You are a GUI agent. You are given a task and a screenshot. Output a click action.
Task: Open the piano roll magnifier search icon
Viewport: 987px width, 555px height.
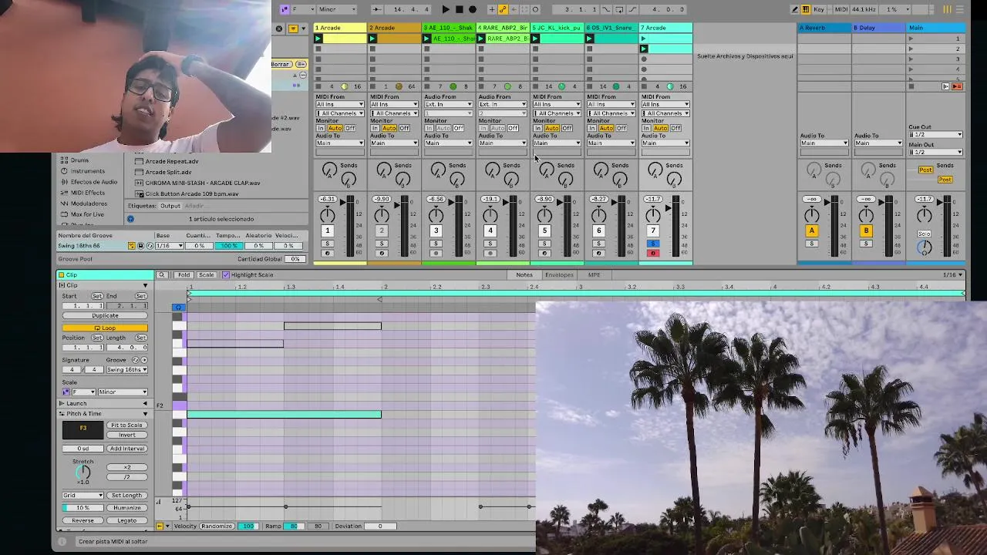click(162, 275)
